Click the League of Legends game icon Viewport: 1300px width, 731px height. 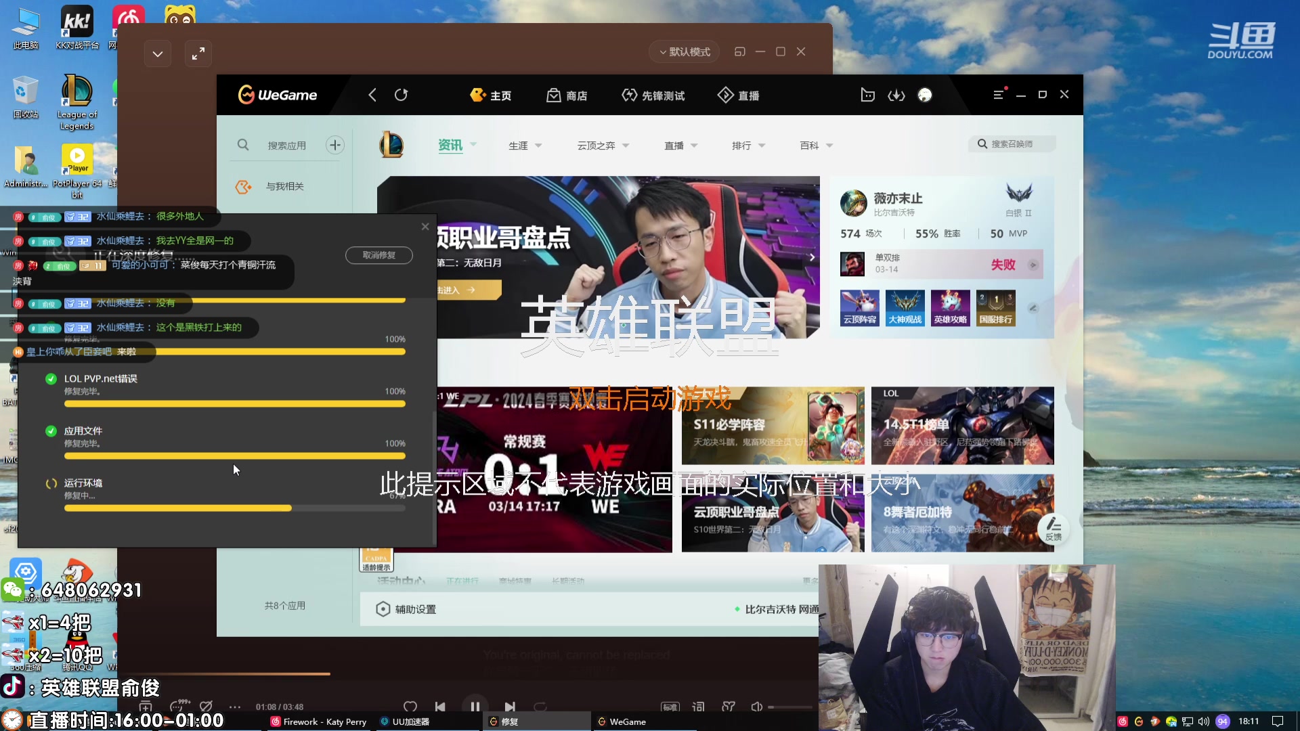point(391,145)
